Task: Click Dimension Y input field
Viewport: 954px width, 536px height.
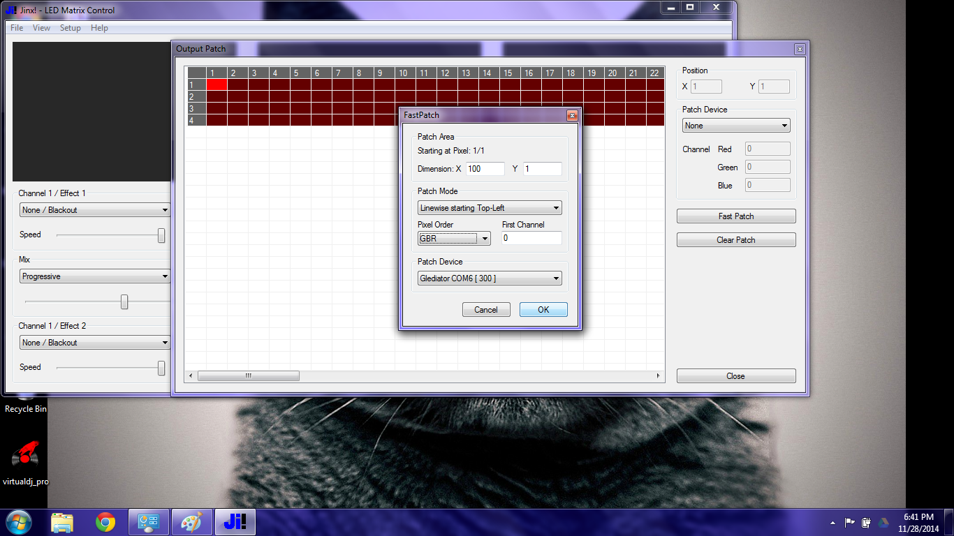Action: pos(543,169)
